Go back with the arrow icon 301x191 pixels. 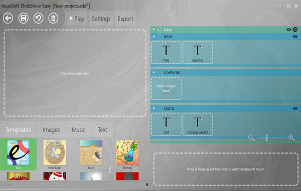point(8,18)
